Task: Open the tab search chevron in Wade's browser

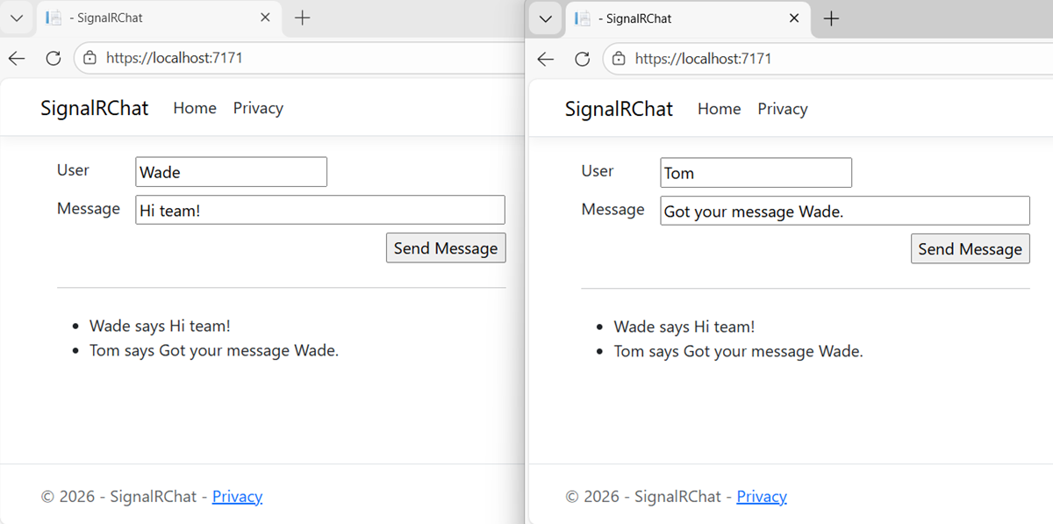Action: (x=17, y=18)
